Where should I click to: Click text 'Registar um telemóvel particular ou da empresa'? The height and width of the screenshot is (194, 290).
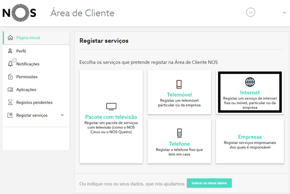179,103
